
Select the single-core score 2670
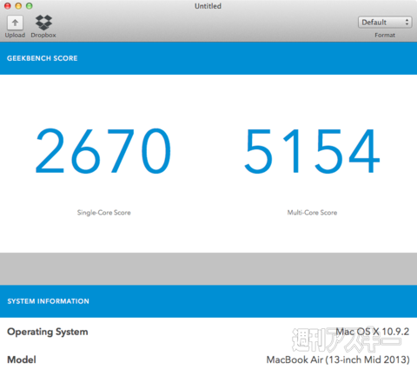click(x=103, y=151)
